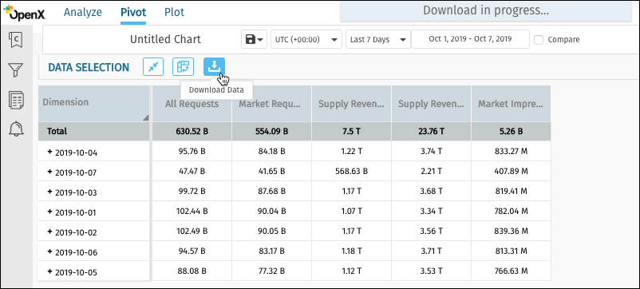Click the 102.44 B cell

[192, 211]
